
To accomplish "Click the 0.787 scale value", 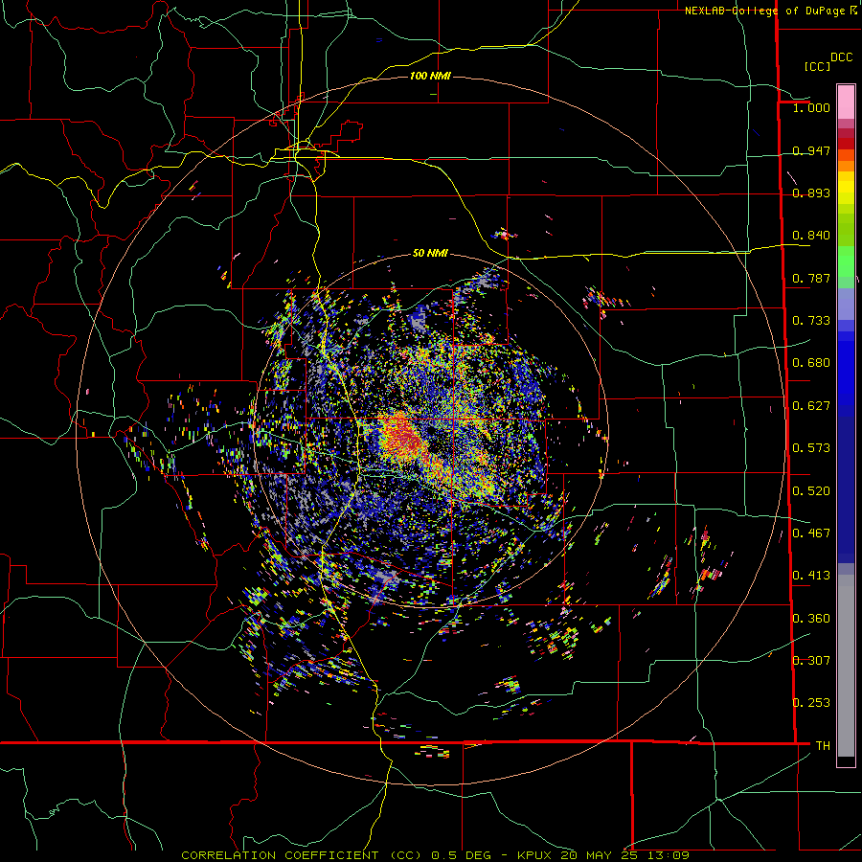I will point(811,278).
